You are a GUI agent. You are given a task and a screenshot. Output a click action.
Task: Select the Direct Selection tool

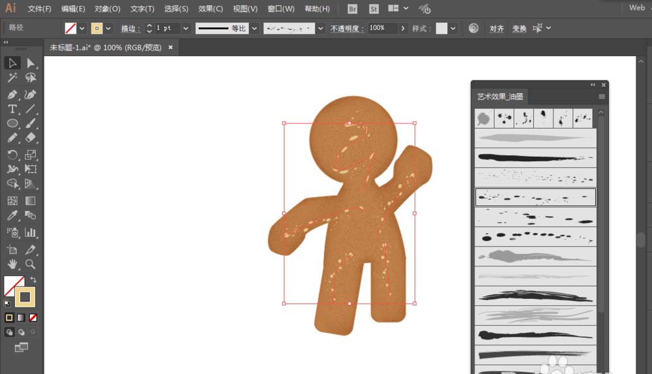pos(31,63)
